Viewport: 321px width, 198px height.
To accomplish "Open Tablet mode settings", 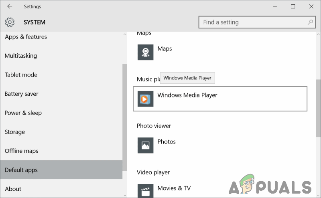I will (21, 75).
